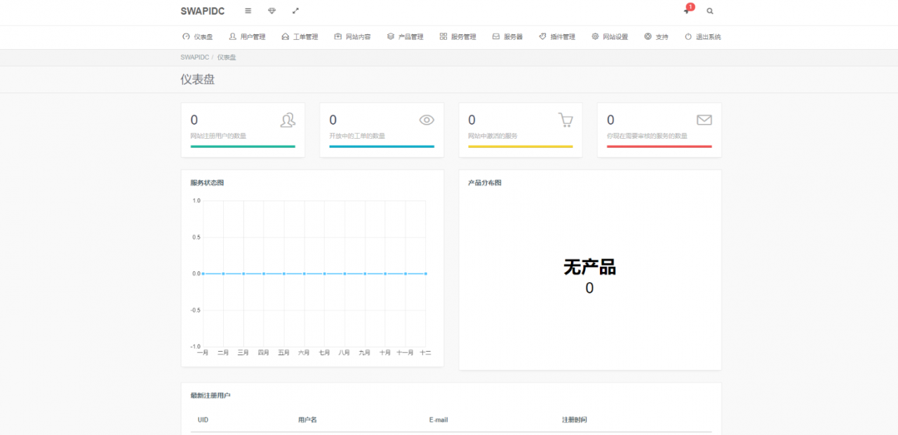Click the envelope icon in pending review card

(x=704, y=120)
